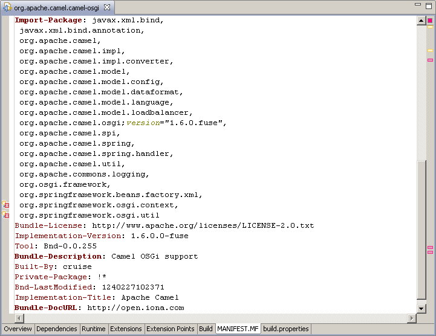This screenshot has height=336, width=436.
Task: Click the scroll left arrow of the horizontal scrollbar
Action: (x=19, y=318)
